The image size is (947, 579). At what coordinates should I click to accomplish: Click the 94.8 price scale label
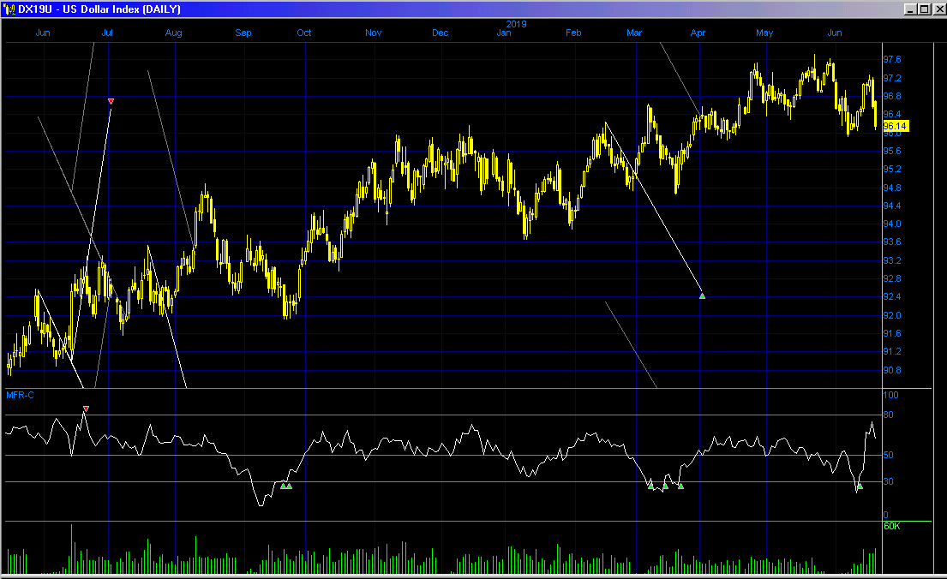tap(892, 188)
